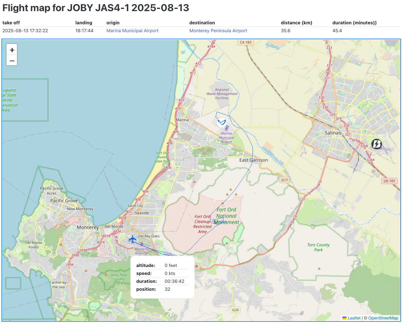Viewport: 403px width, 325px height.
Task: Click the Marina town label on map
Action: point(182,120)
